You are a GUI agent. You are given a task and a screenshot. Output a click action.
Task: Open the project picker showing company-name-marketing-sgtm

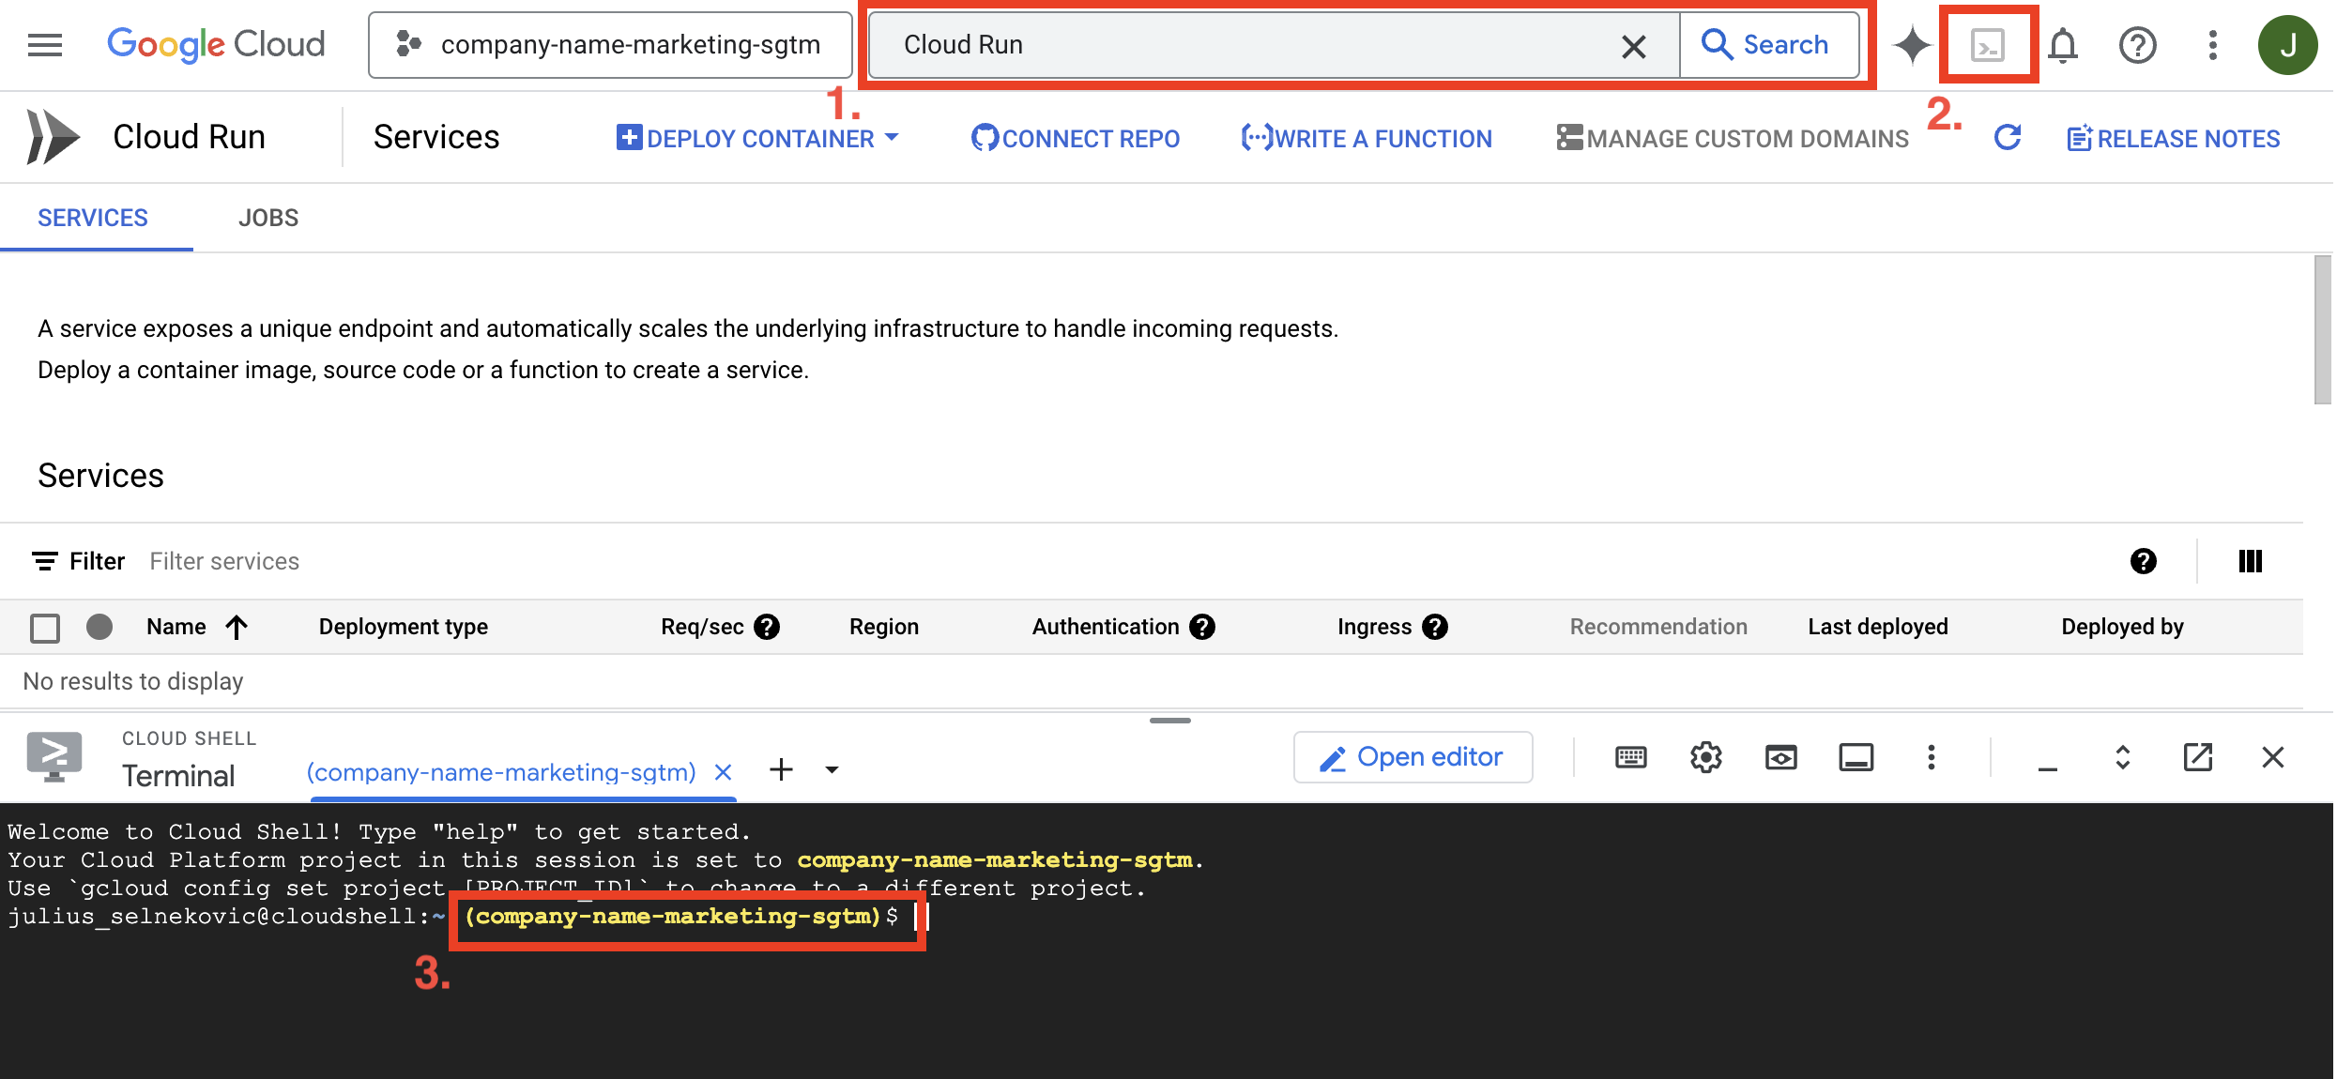[x=610, y=44]
